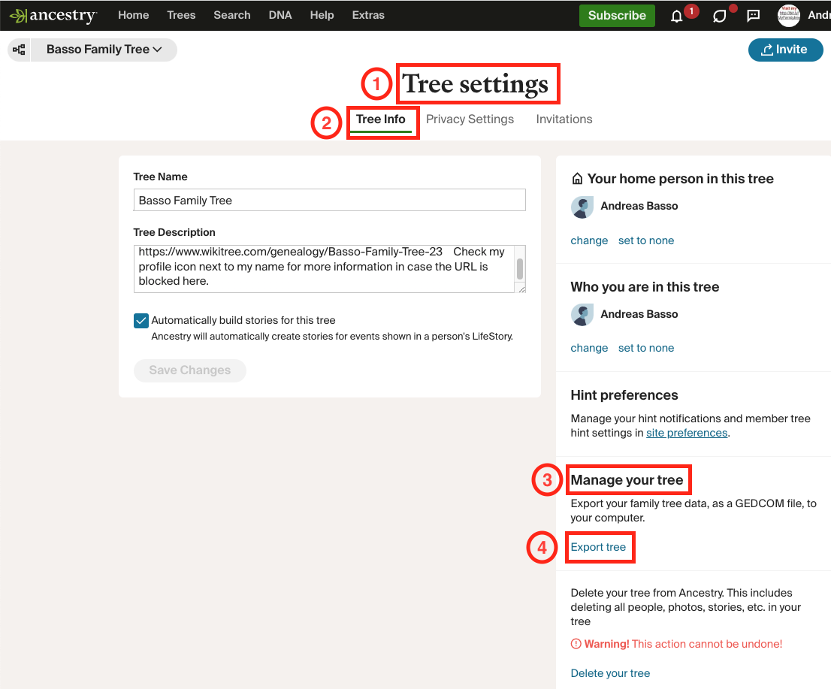Click change link under home person
831x689 pixels.
click(589, 240)
